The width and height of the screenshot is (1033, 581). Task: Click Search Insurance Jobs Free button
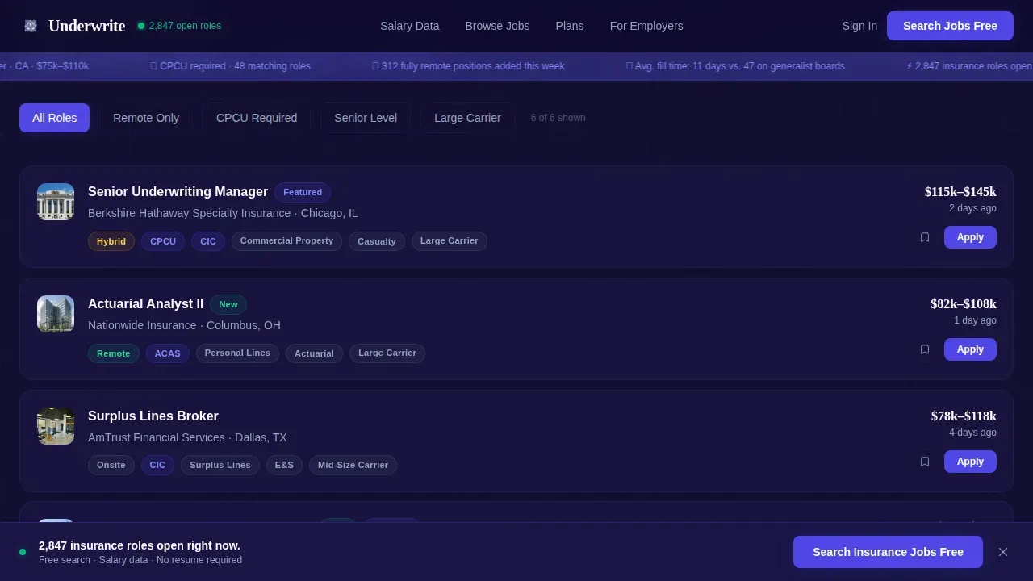click(x=888, y=552)
